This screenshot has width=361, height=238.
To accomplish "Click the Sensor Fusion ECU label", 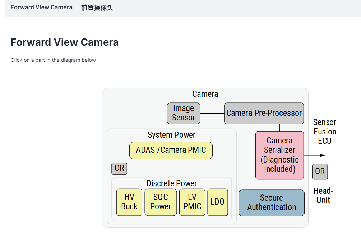I will tap(325, 132).
